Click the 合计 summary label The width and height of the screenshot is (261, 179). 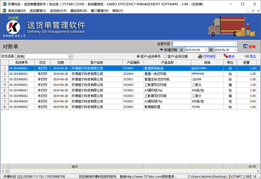pos(75,166)
